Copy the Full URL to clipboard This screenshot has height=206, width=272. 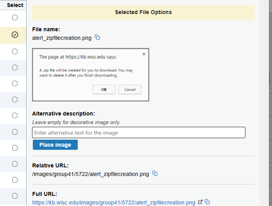[x=208, y=202]
